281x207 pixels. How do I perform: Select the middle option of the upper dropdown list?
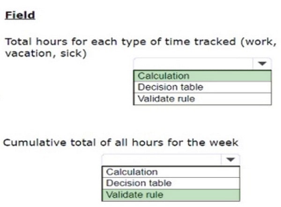click(x=202, y=87)
